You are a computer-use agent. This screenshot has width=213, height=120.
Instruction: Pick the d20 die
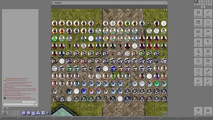[x=24, y=113]
